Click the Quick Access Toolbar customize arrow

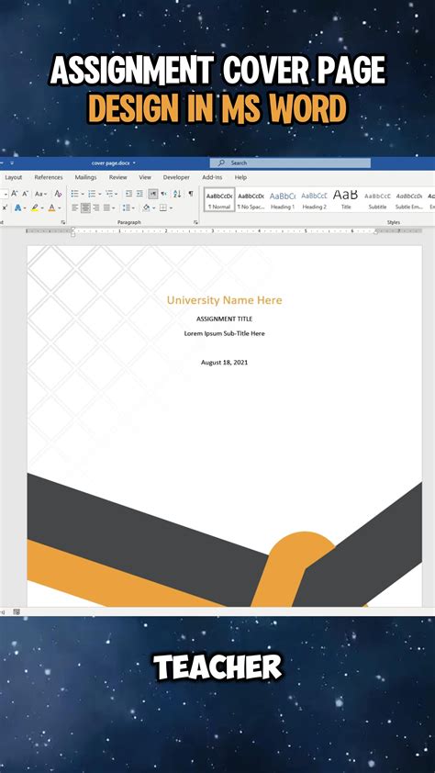pyautogui.click(x=12, y=163)
